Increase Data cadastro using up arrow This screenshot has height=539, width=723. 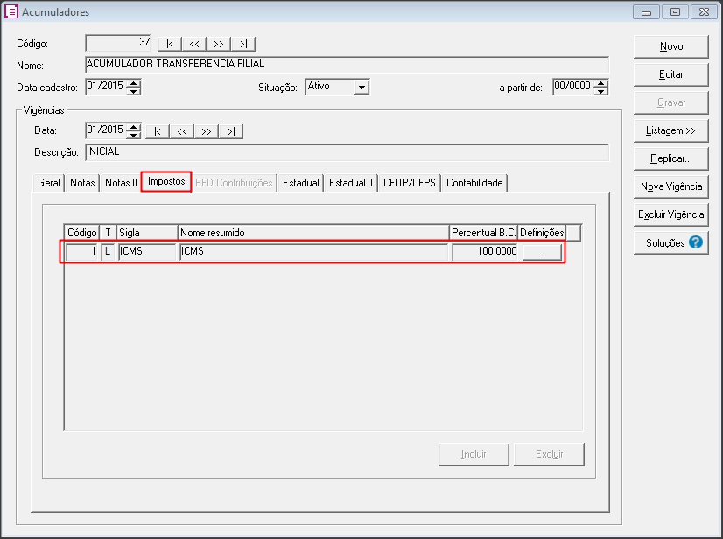tap(133, 82)
